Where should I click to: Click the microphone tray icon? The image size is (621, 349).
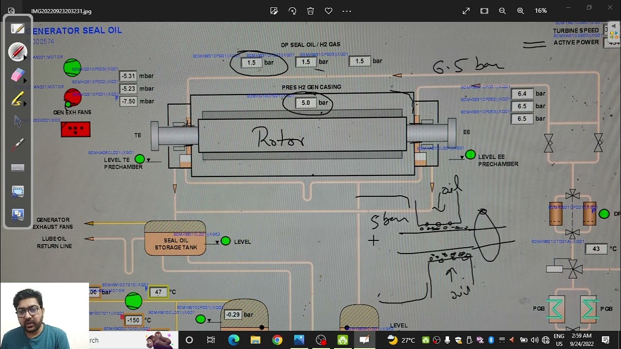[447, 340]
